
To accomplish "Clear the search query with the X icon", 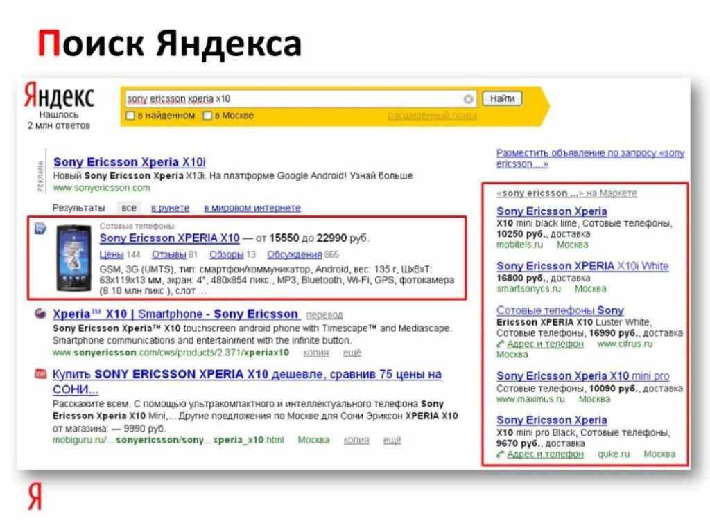I will pyautogui.click(x=468, y=98).
